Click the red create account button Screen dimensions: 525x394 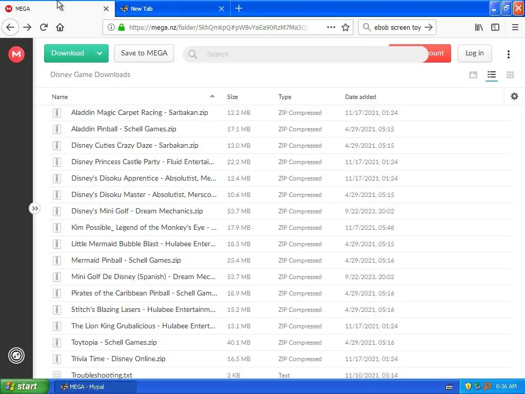[x=439, y=53]
